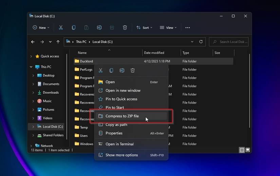The width and height of the screenshot is (280, 176).
Task: Expand Quick access in sidebar
Action: pyautogui.click(x=31, y=56)
